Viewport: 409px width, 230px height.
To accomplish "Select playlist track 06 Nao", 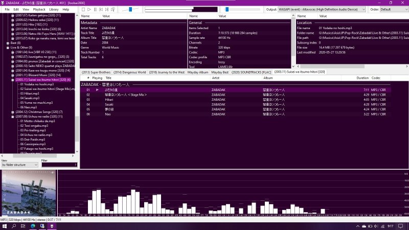I will (x=235, y=114).
